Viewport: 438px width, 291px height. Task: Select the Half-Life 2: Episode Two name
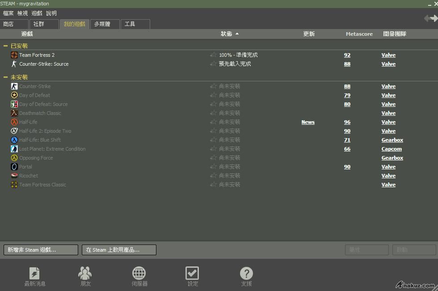click(45, 131)
